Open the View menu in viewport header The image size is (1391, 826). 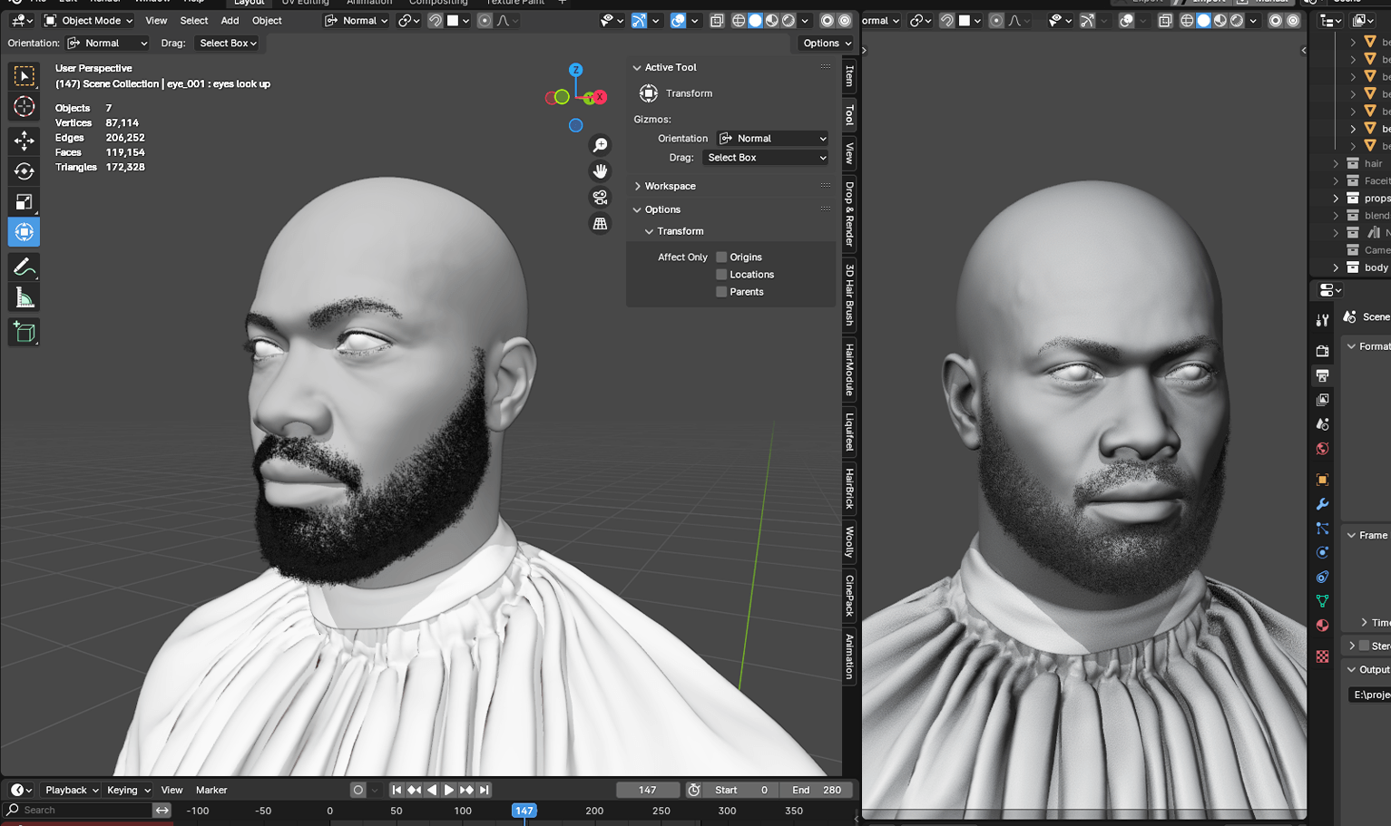click(x=156, y=20)
